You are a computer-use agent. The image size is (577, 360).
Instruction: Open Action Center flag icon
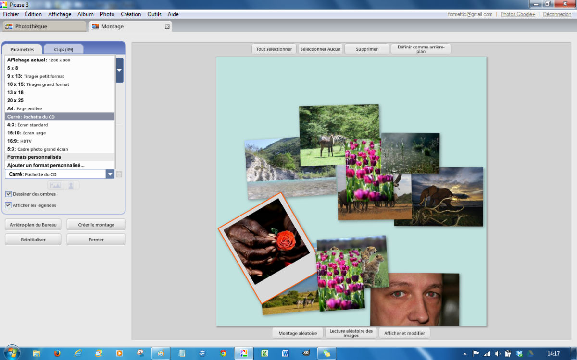pos(476,354)
